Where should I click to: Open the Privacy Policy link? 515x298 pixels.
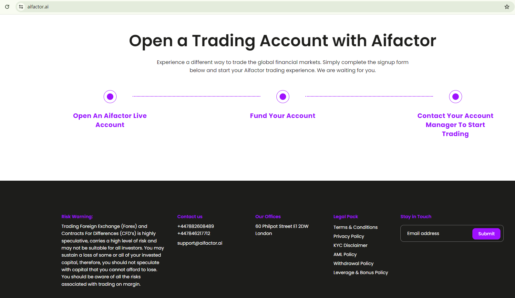click(x=349, y=236)
